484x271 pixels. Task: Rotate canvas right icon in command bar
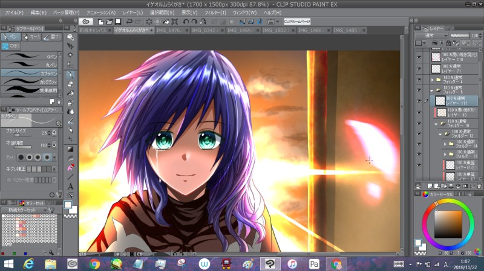click(194, 22)
